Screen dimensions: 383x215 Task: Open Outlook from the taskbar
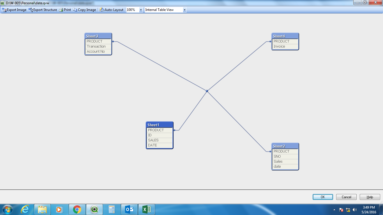tap(129, 209)
